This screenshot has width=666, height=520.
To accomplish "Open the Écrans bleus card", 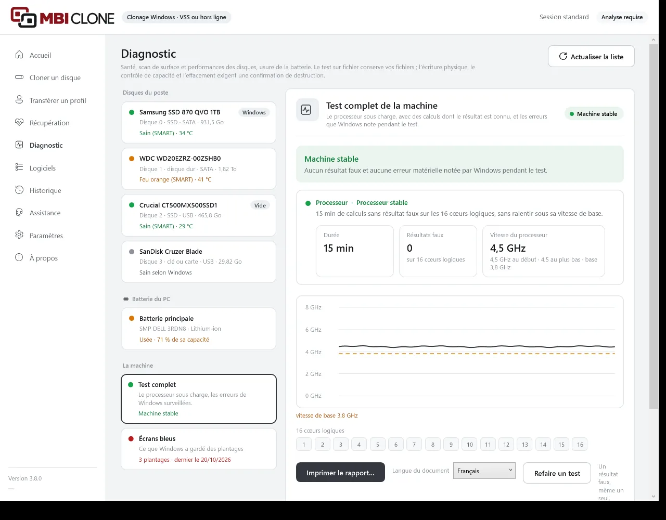I will [199, 449].
